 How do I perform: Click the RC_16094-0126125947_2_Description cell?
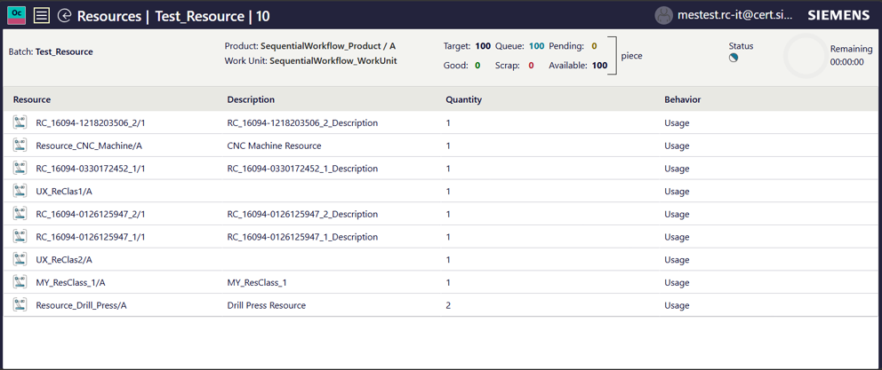pyautogui.click(x=302, y=214)
